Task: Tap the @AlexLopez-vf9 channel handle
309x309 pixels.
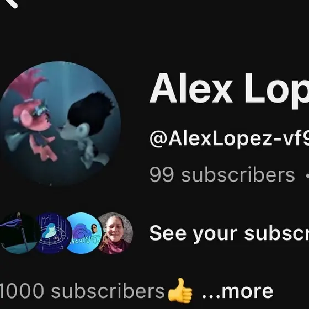Action: [x=229, y=138]
